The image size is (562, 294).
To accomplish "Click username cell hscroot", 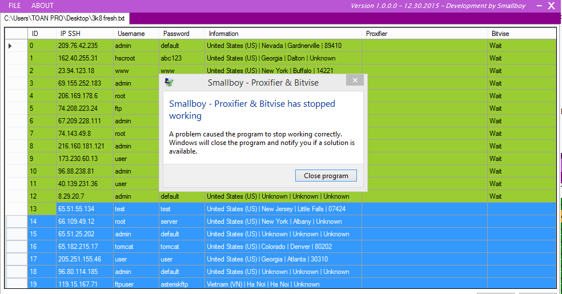I will 136,58.
